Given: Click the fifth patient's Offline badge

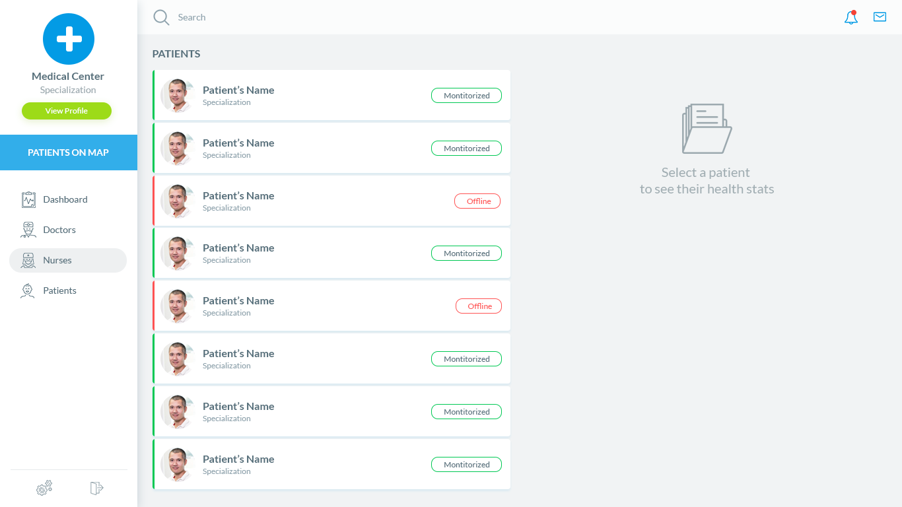Looking at the screenshot, I should [479, 306].
